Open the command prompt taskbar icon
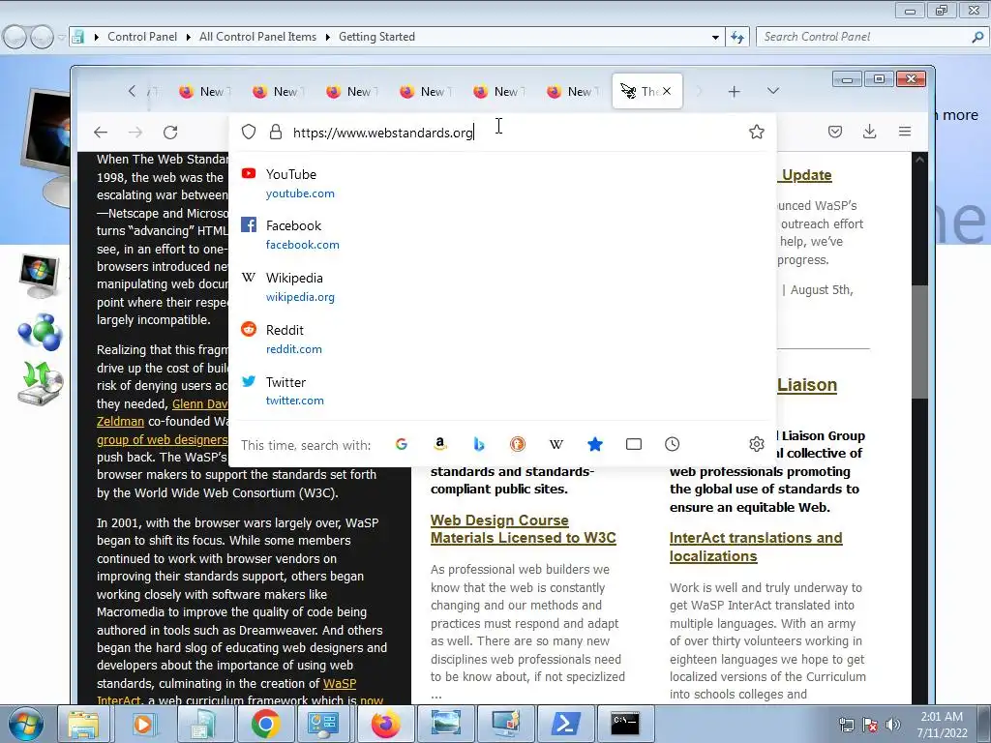Screen dimensions: 991x743 click(x=625, y=724)
